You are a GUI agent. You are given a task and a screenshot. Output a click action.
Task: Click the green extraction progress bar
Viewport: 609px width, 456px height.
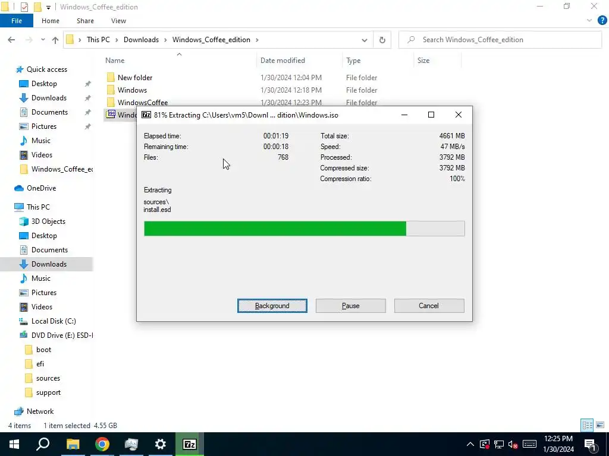click(x=304, y=229)
